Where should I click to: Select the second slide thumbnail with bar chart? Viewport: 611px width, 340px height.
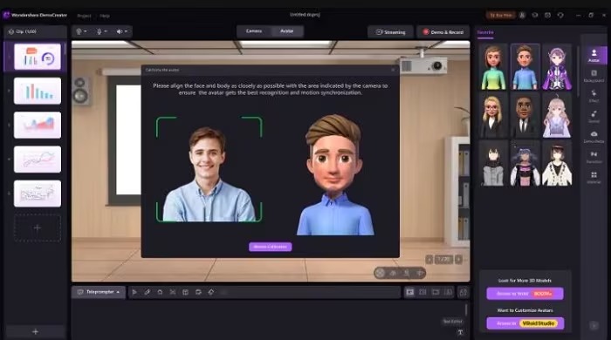38,91
